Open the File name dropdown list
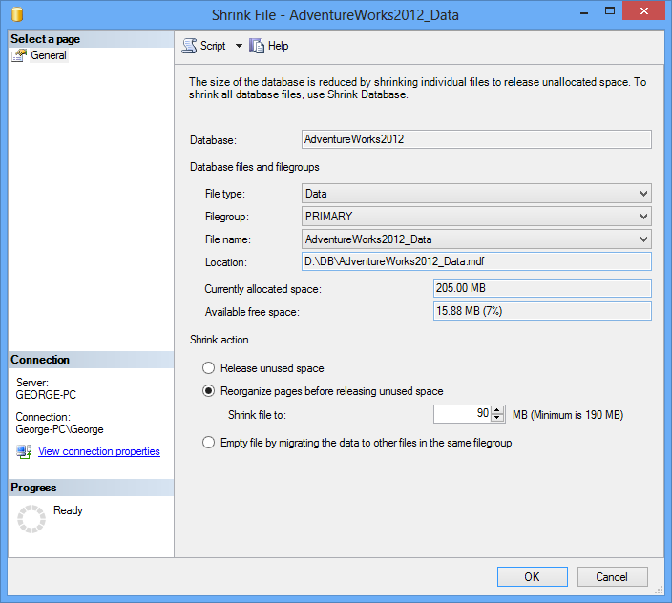The width and height of the screenshot is (672, 603). (476, 239)
